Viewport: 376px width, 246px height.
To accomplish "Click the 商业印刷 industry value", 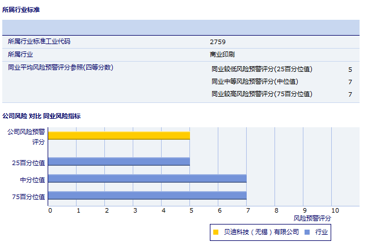I will 222,55.
